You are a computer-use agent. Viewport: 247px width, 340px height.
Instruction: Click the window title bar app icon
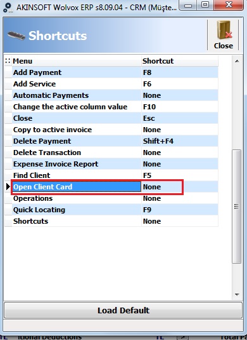pyautogui.click(x=8, y=8)
